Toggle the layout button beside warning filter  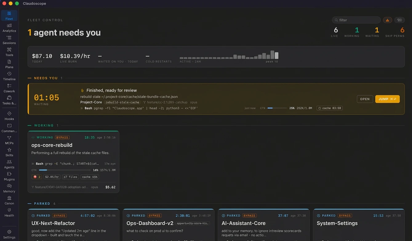[x=399, y=20]
